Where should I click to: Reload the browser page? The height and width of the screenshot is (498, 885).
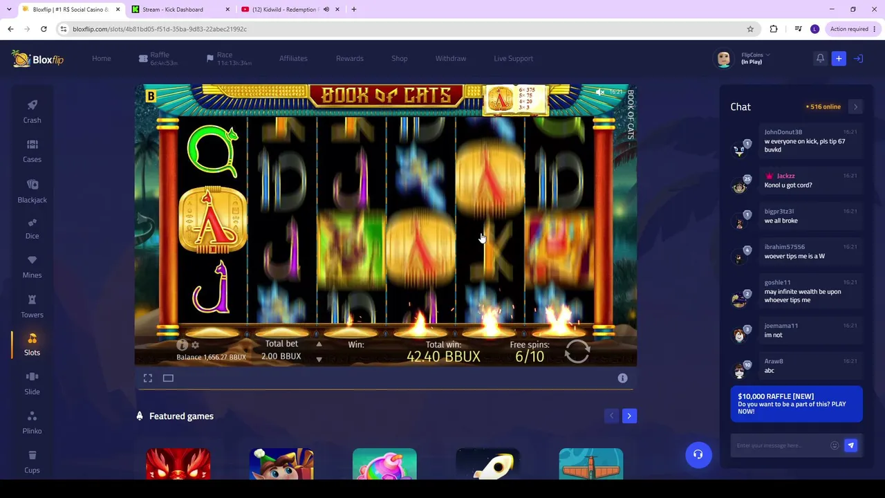click(44, 29)
